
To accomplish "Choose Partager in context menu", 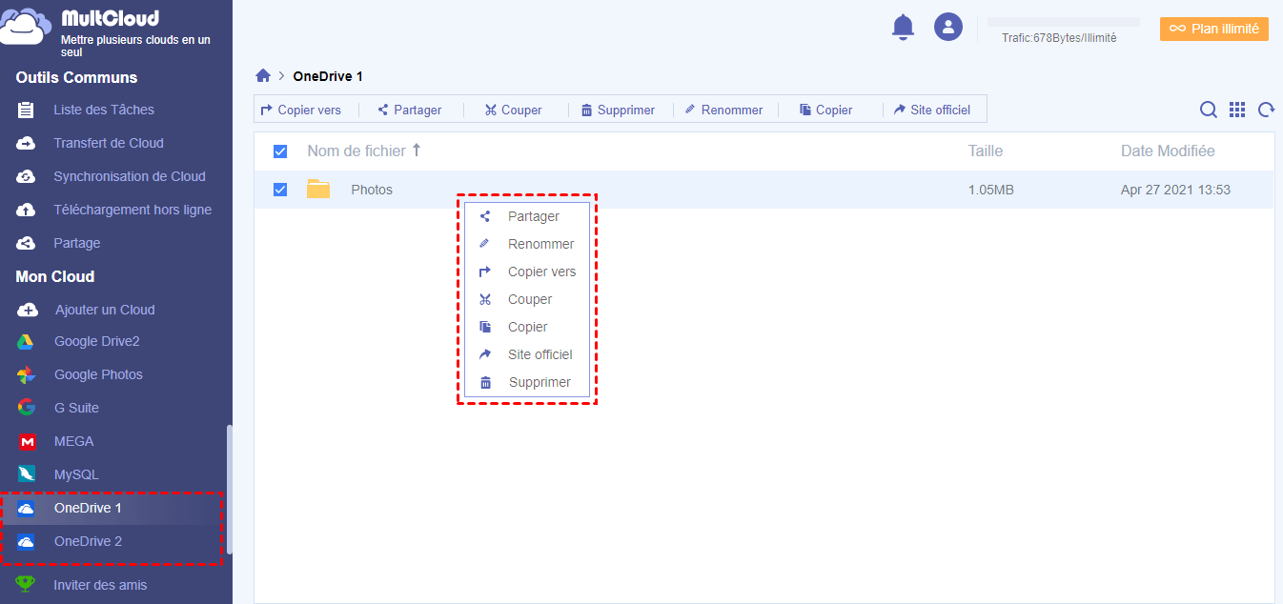I will pos(527,216).
